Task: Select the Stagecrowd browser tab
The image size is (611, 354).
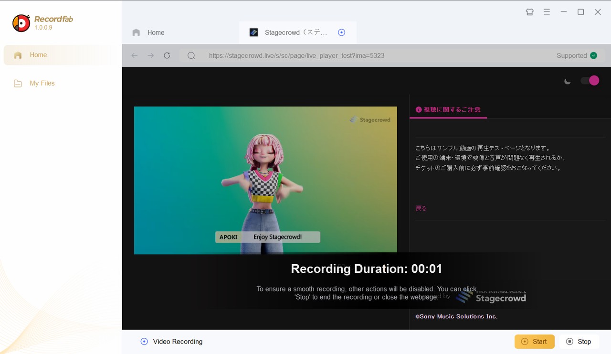Action: (x=297, y=32)
